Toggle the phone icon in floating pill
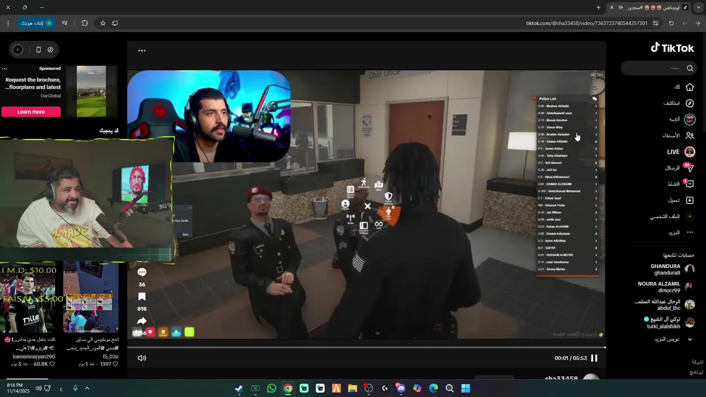Viewport: 706px width, 397px height. click(x=38, y=50)
